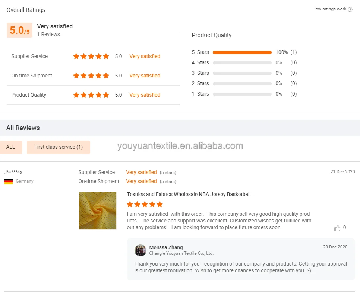Click the Product Quality star rating
This screenshot has width=360, height=292.
[91, 95]
